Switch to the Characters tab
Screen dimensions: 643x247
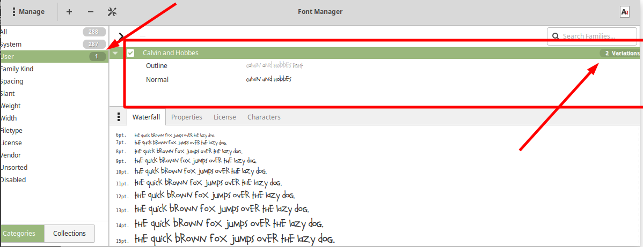[x=264, y=117]
